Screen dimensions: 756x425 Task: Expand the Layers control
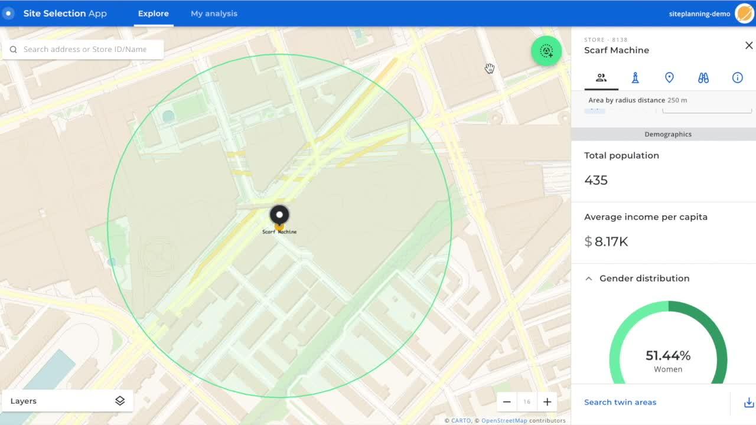click(x=68, y=400)
